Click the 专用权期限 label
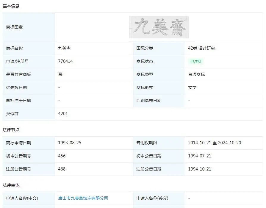The image size is (266, 208). [147, 143]
